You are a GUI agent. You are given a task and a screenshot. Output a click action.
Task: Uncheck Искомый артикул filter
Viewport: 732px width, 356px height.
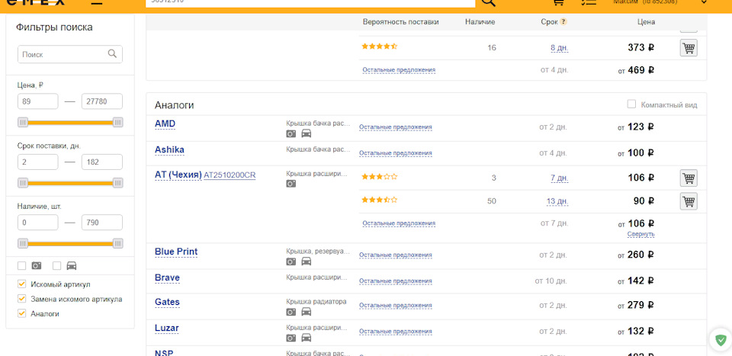21,284
